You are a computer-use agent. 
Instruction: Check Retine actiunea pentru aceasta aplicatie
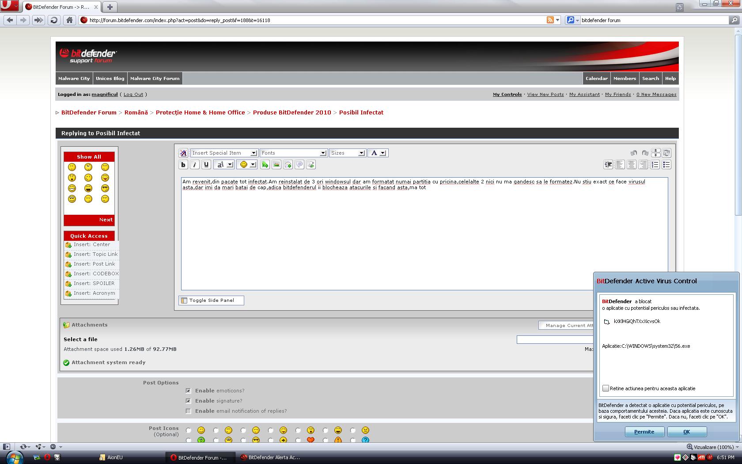(x=606, y=388)
